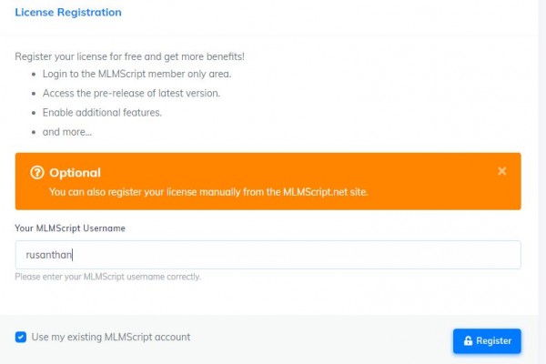Select the 'Optional' alert title
This screenshot has height=364, width=546.
click(x=75, y=173)
